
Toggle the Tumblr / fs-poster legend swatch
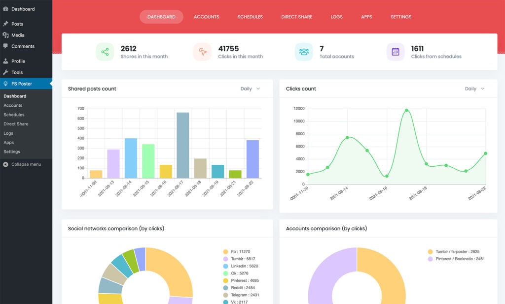point(430,252)
